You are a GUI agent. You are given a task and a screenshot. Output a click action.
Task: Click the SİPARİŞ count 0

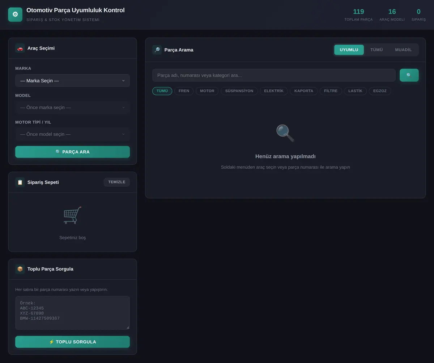click(418, 12)
